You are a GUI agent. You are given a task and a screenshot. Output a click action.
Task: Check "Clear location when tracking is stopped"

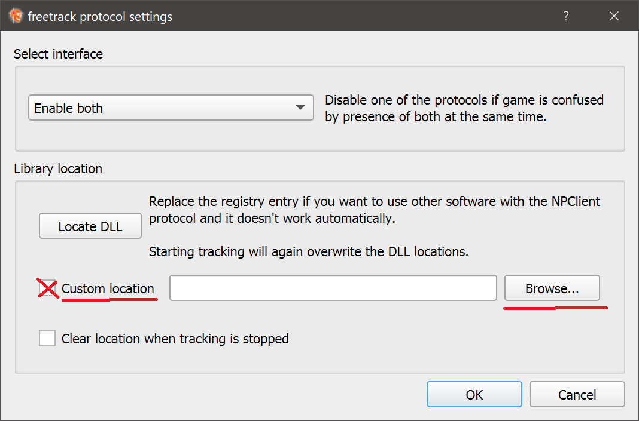(47, 338)
